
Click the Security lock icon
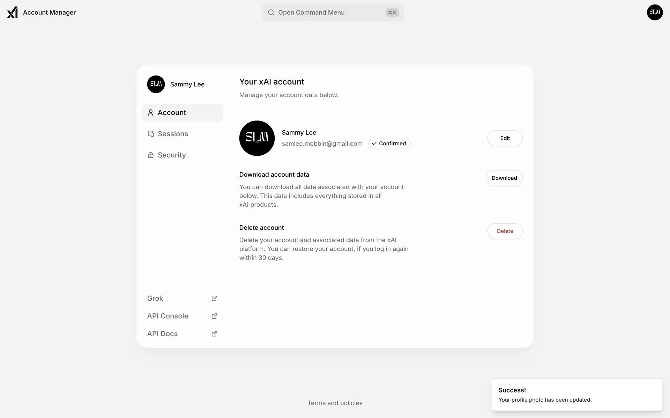[151, 155]
